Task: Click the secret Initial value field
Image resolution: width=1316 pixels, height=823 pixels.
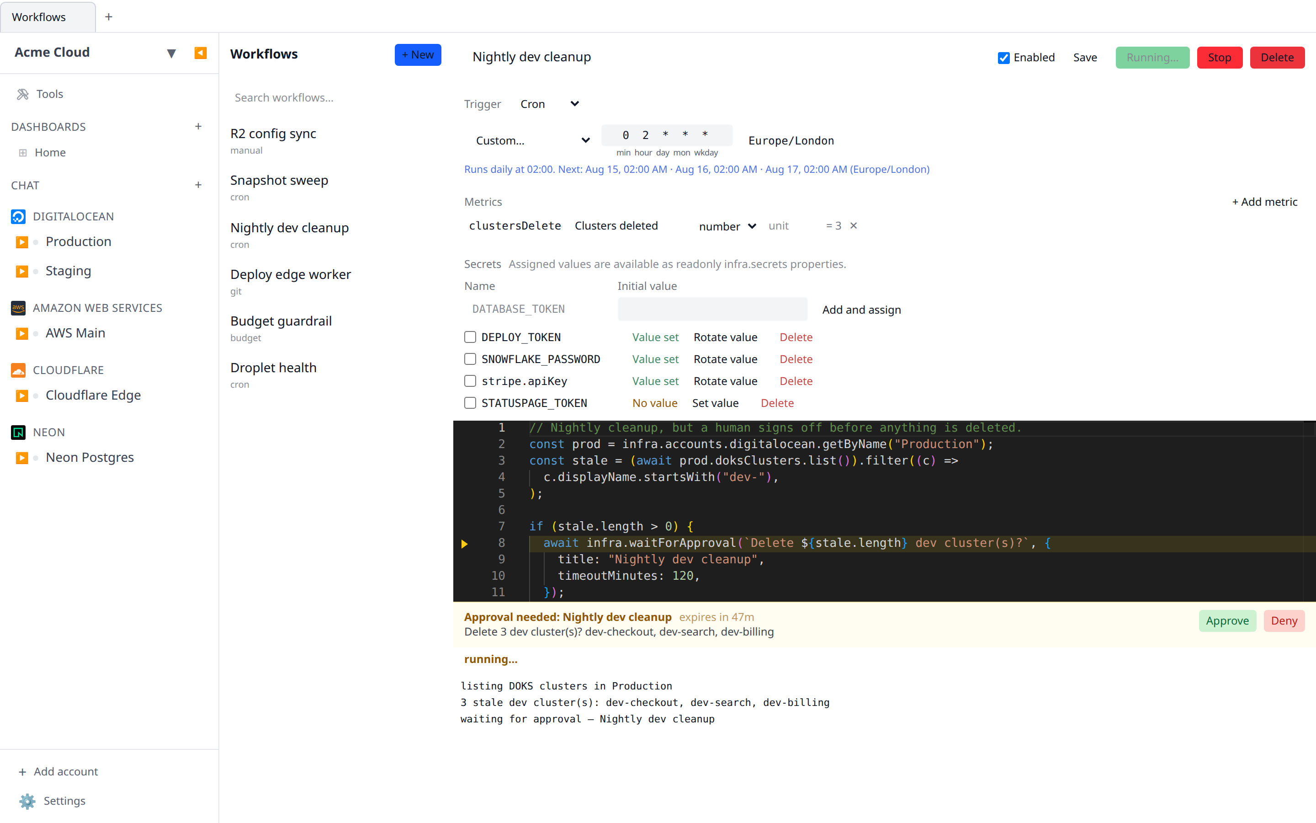Action: pyautogui.click(x=712, y=309)
